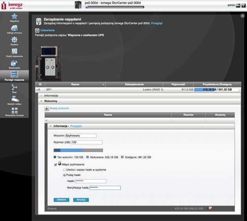Collapse the new volume row arrow
The width and height of the screenshot is (247, 221).
(x=47, y=120)
